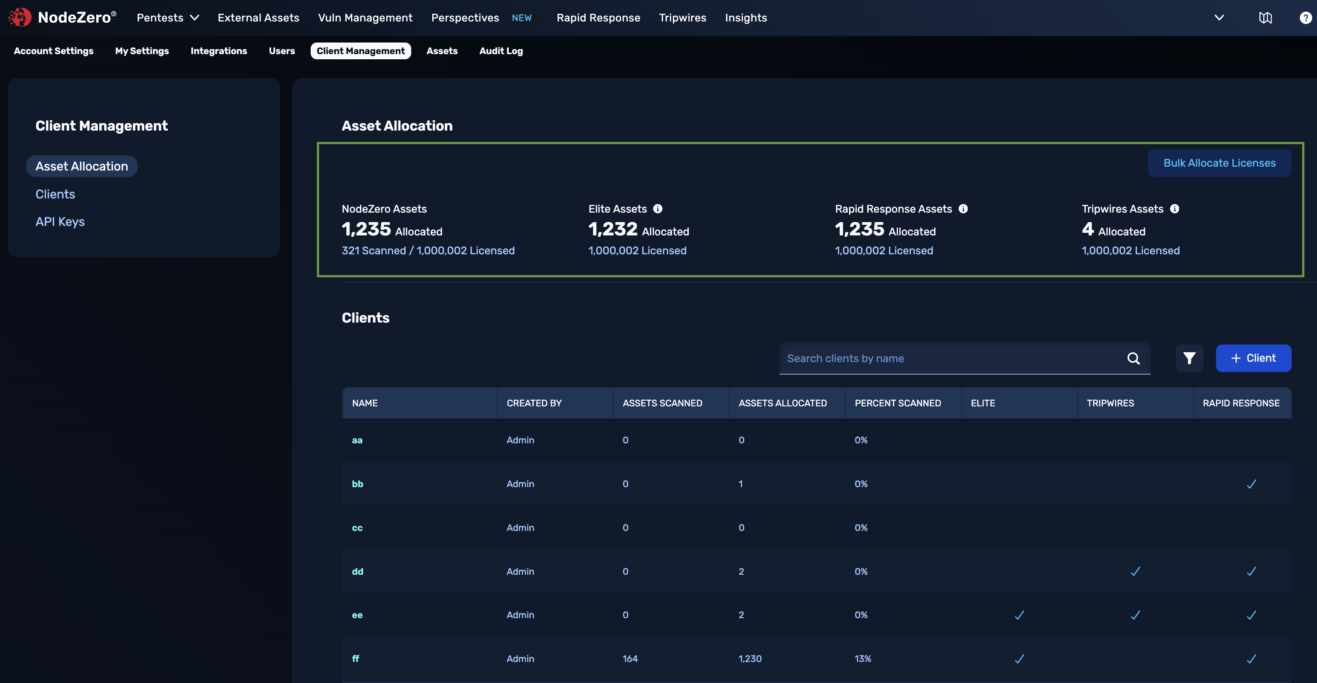Click the Elite Assets info icon
This screenshot has height=683, width=1317.
(x=657, y=209)
